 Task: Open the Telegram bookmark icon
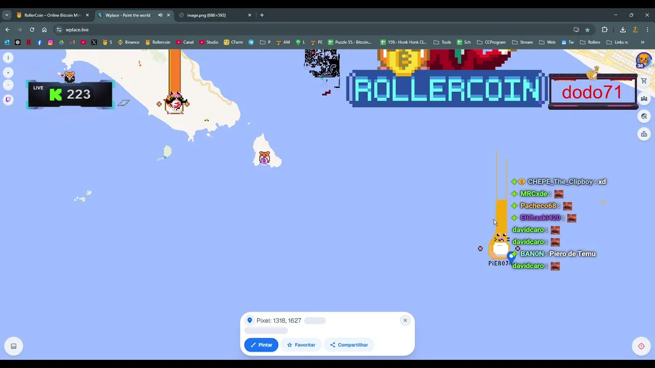(x=251, y=42)
